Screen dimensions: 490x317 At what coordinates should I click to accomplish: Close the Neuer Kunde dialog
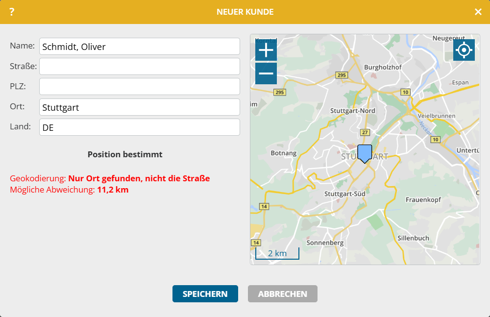coord(478,12)
